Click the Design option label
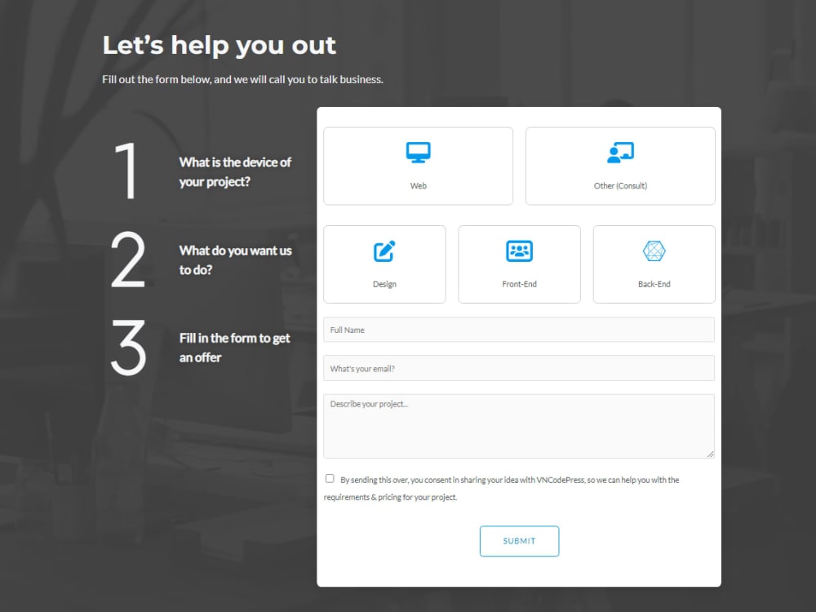This screenshot has height=612, width=816. [x=384, y=284]
